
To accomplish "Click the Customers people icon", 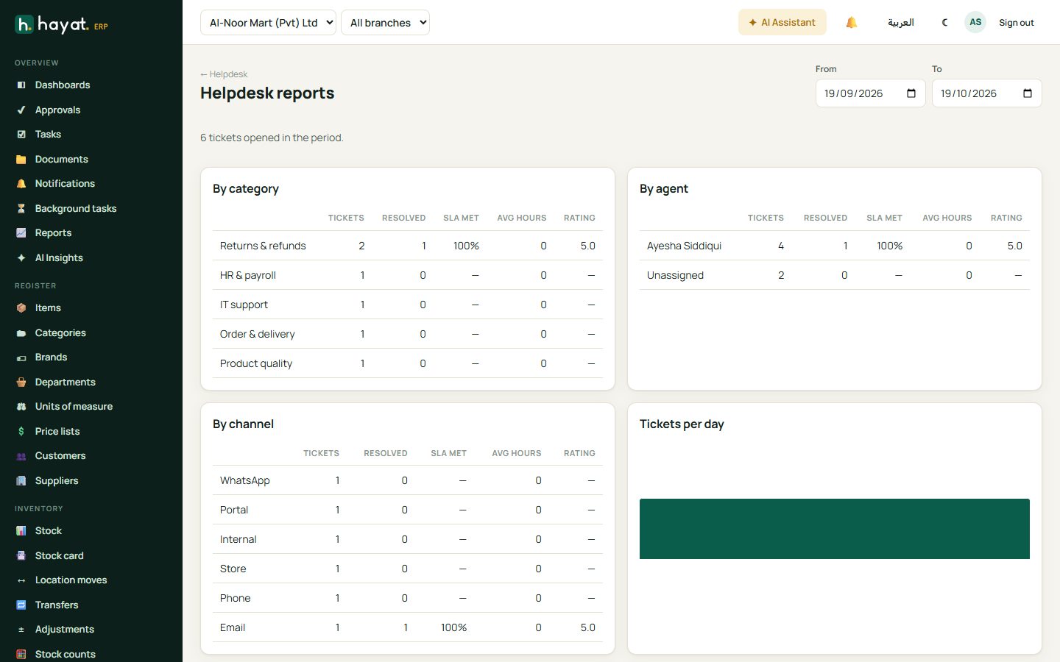I will (21, 456).
